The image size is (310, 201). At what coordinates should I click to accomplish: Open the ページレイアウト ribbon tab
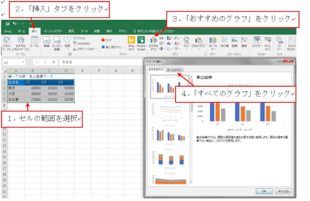(53, 31)
